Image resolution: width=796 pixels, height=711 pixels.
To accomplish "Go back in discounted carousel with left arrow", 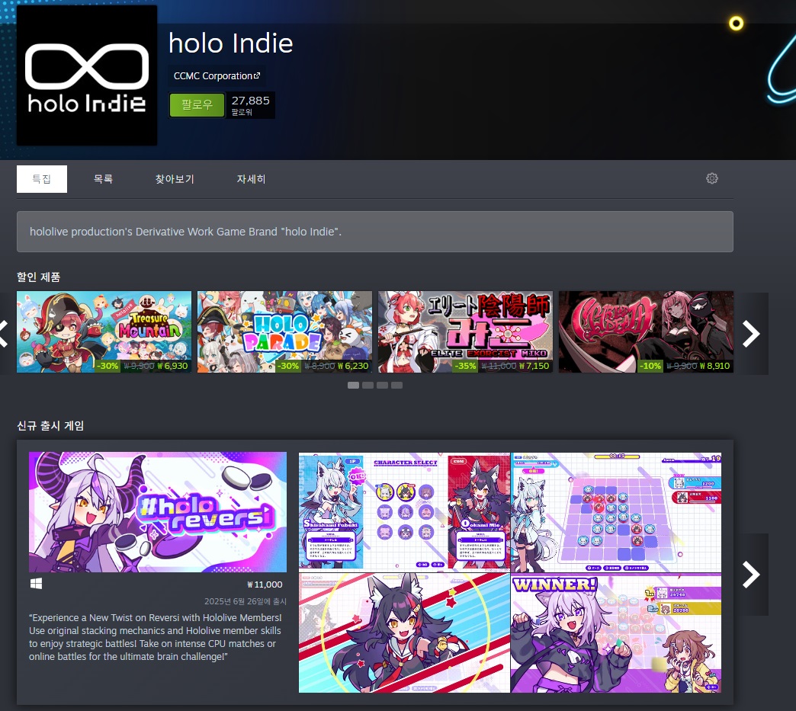I will point(4,334).
